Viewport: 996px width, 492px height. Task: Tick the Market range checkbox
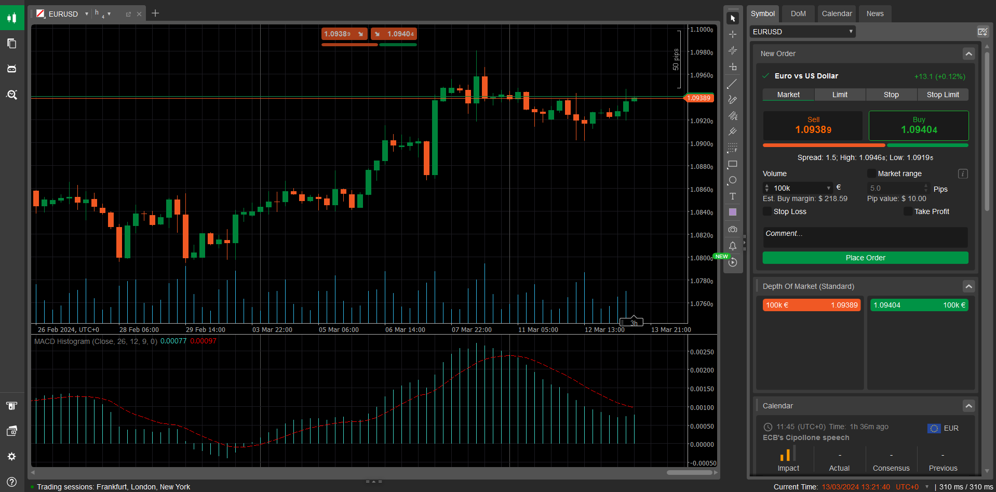(871, 174)
